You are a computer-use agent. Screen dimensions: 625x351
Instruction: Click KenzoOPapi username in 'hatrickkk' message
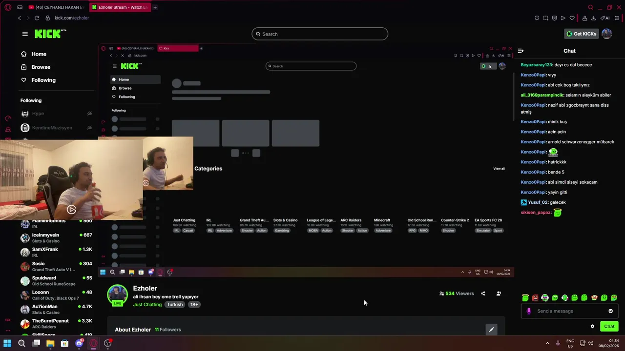(533, 162)
